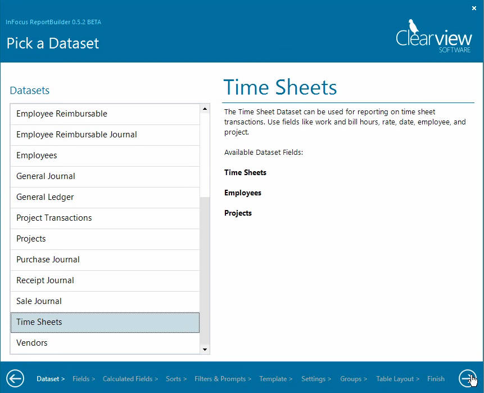Close the ReportBuilder wizard window
This screenshot has width=484, height=393.
coord(474,8)
